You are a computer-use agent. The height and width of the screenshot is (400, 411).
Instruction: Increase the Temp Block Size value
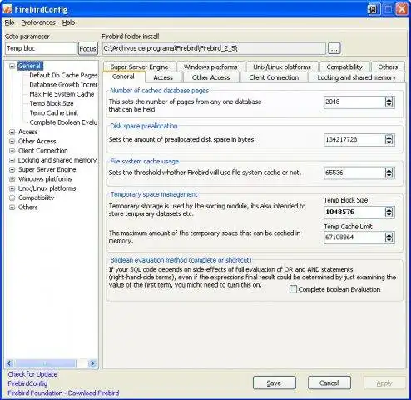[x=389, y=209]
